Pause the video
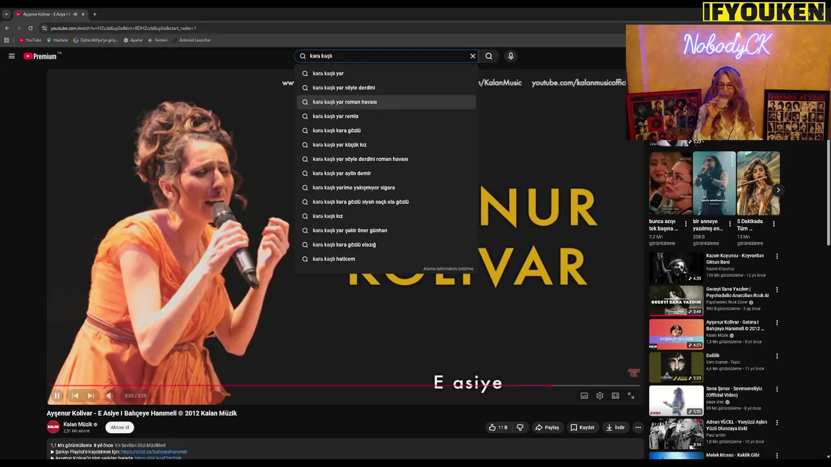Image resolution: width=831 pixels, height=467 pixels. 57,396
